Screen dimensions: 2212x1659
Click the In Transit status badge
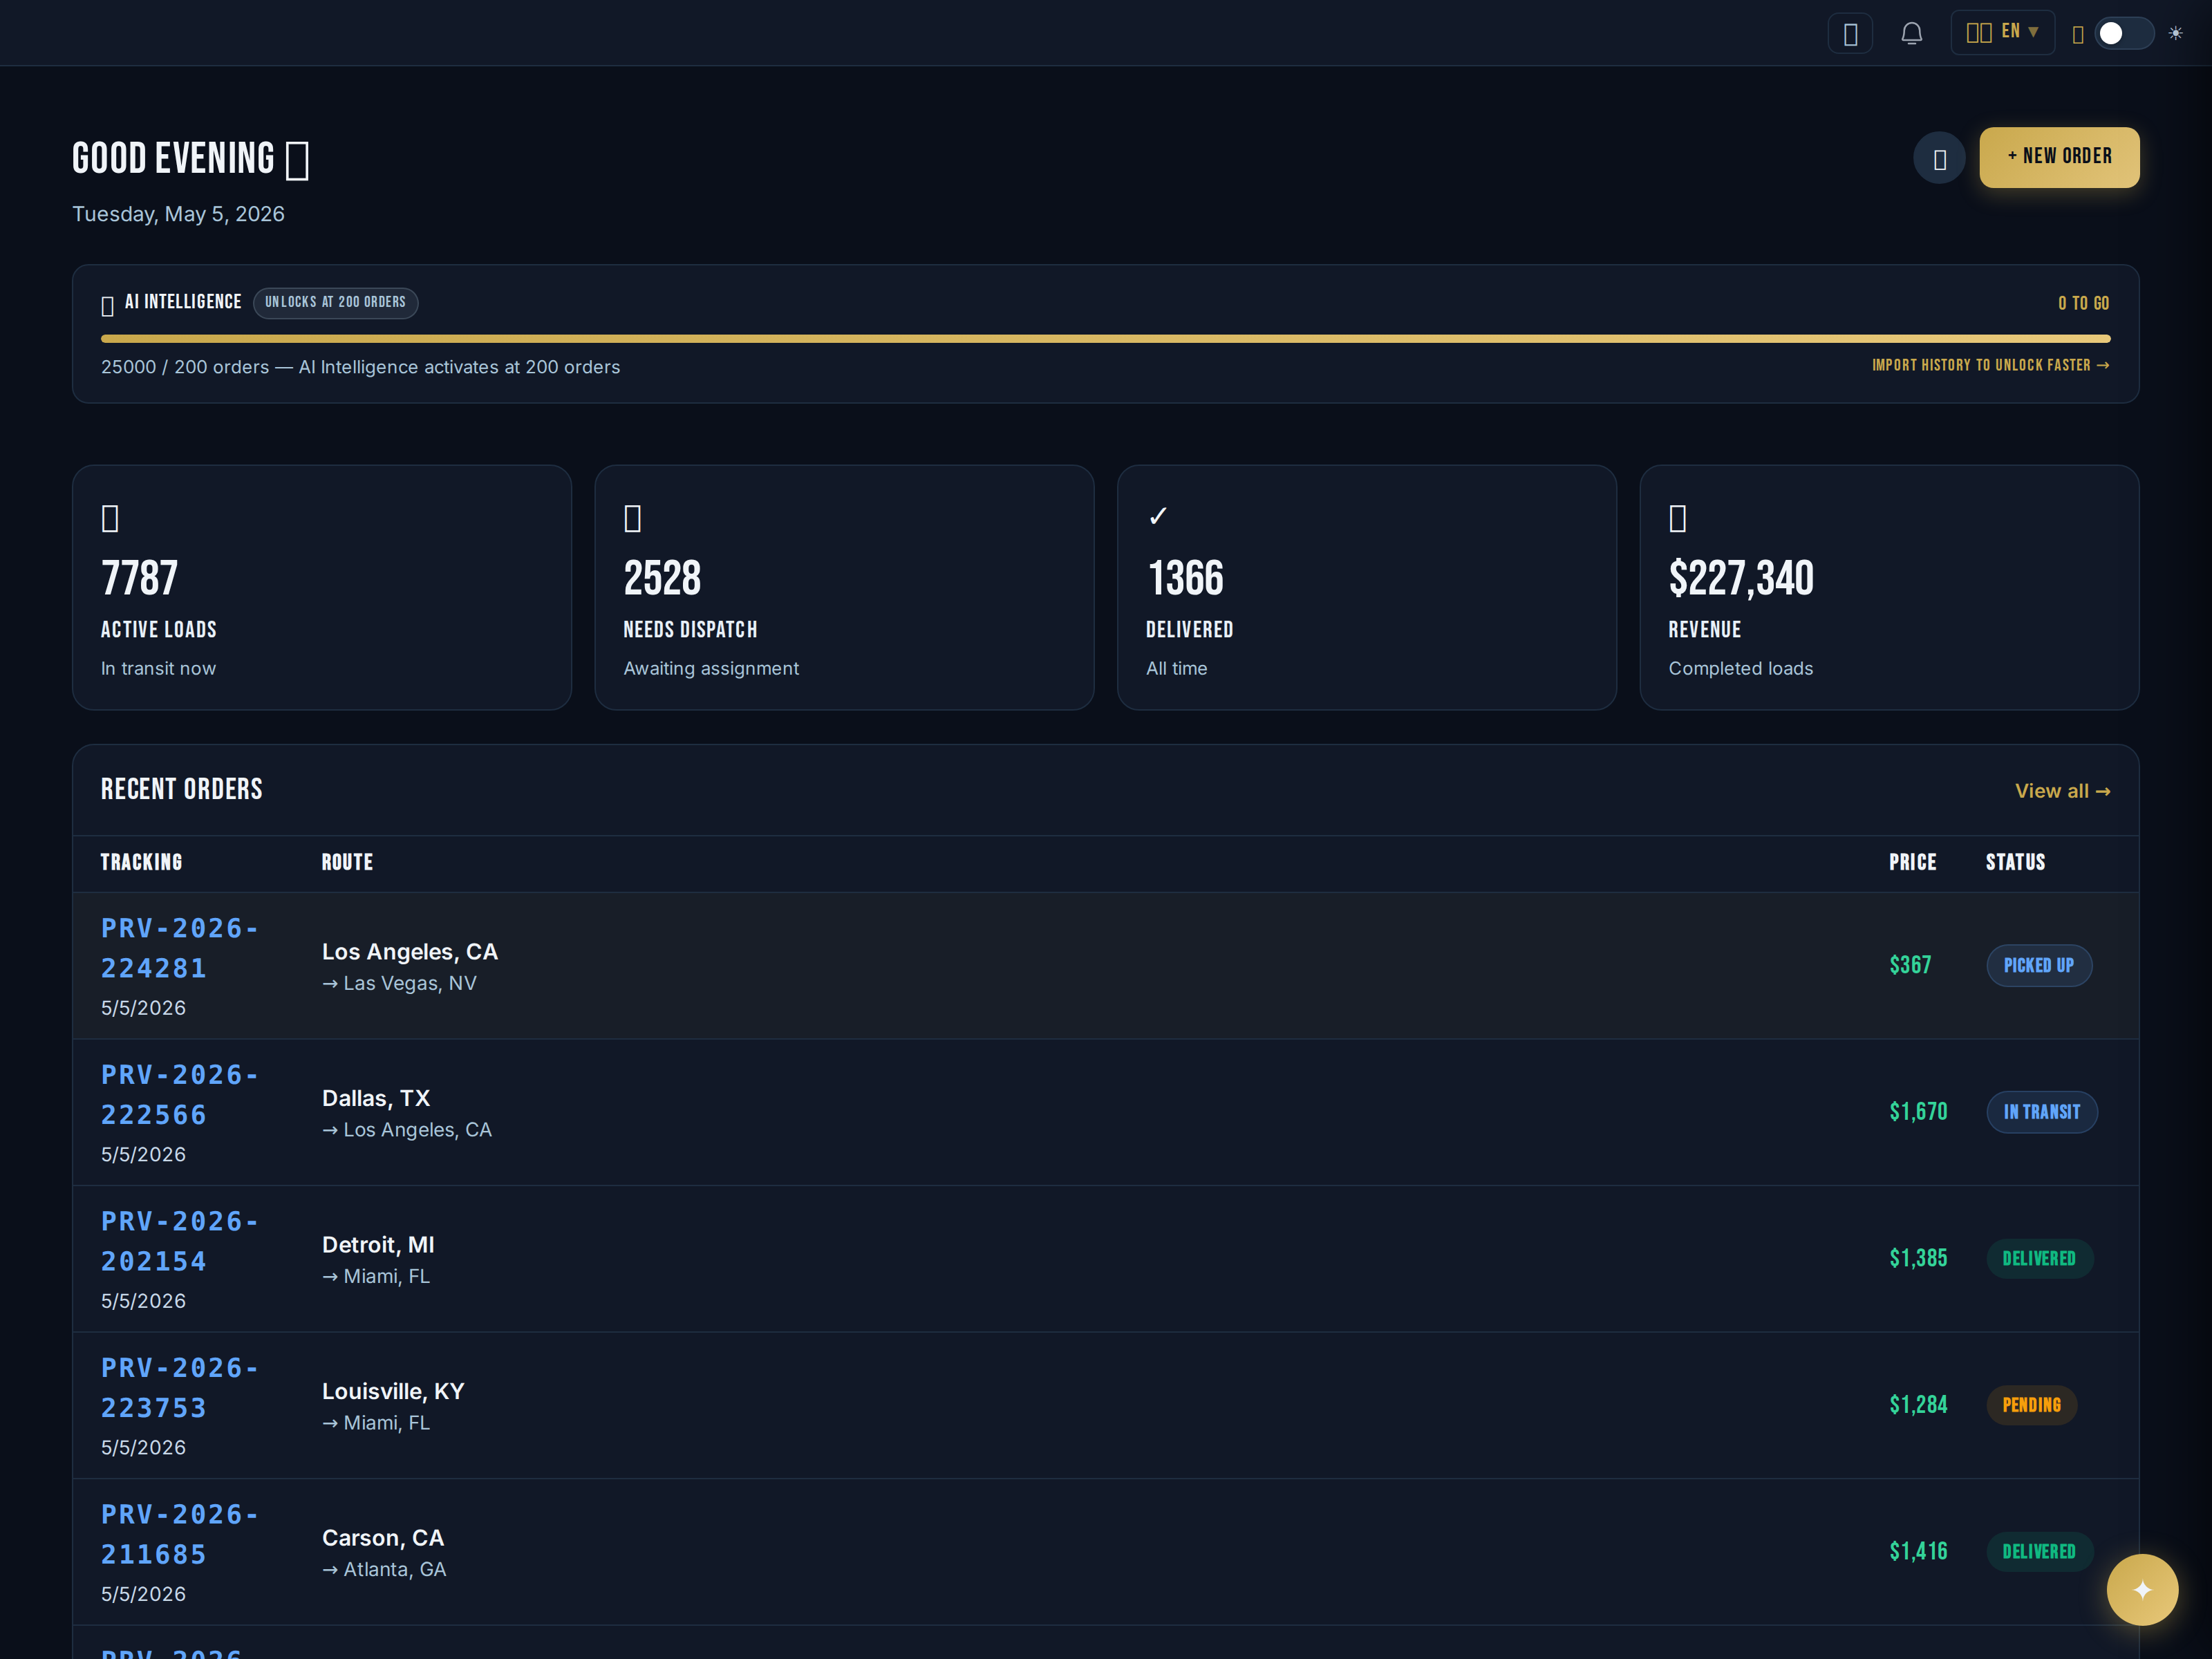click(2042, 1112)
